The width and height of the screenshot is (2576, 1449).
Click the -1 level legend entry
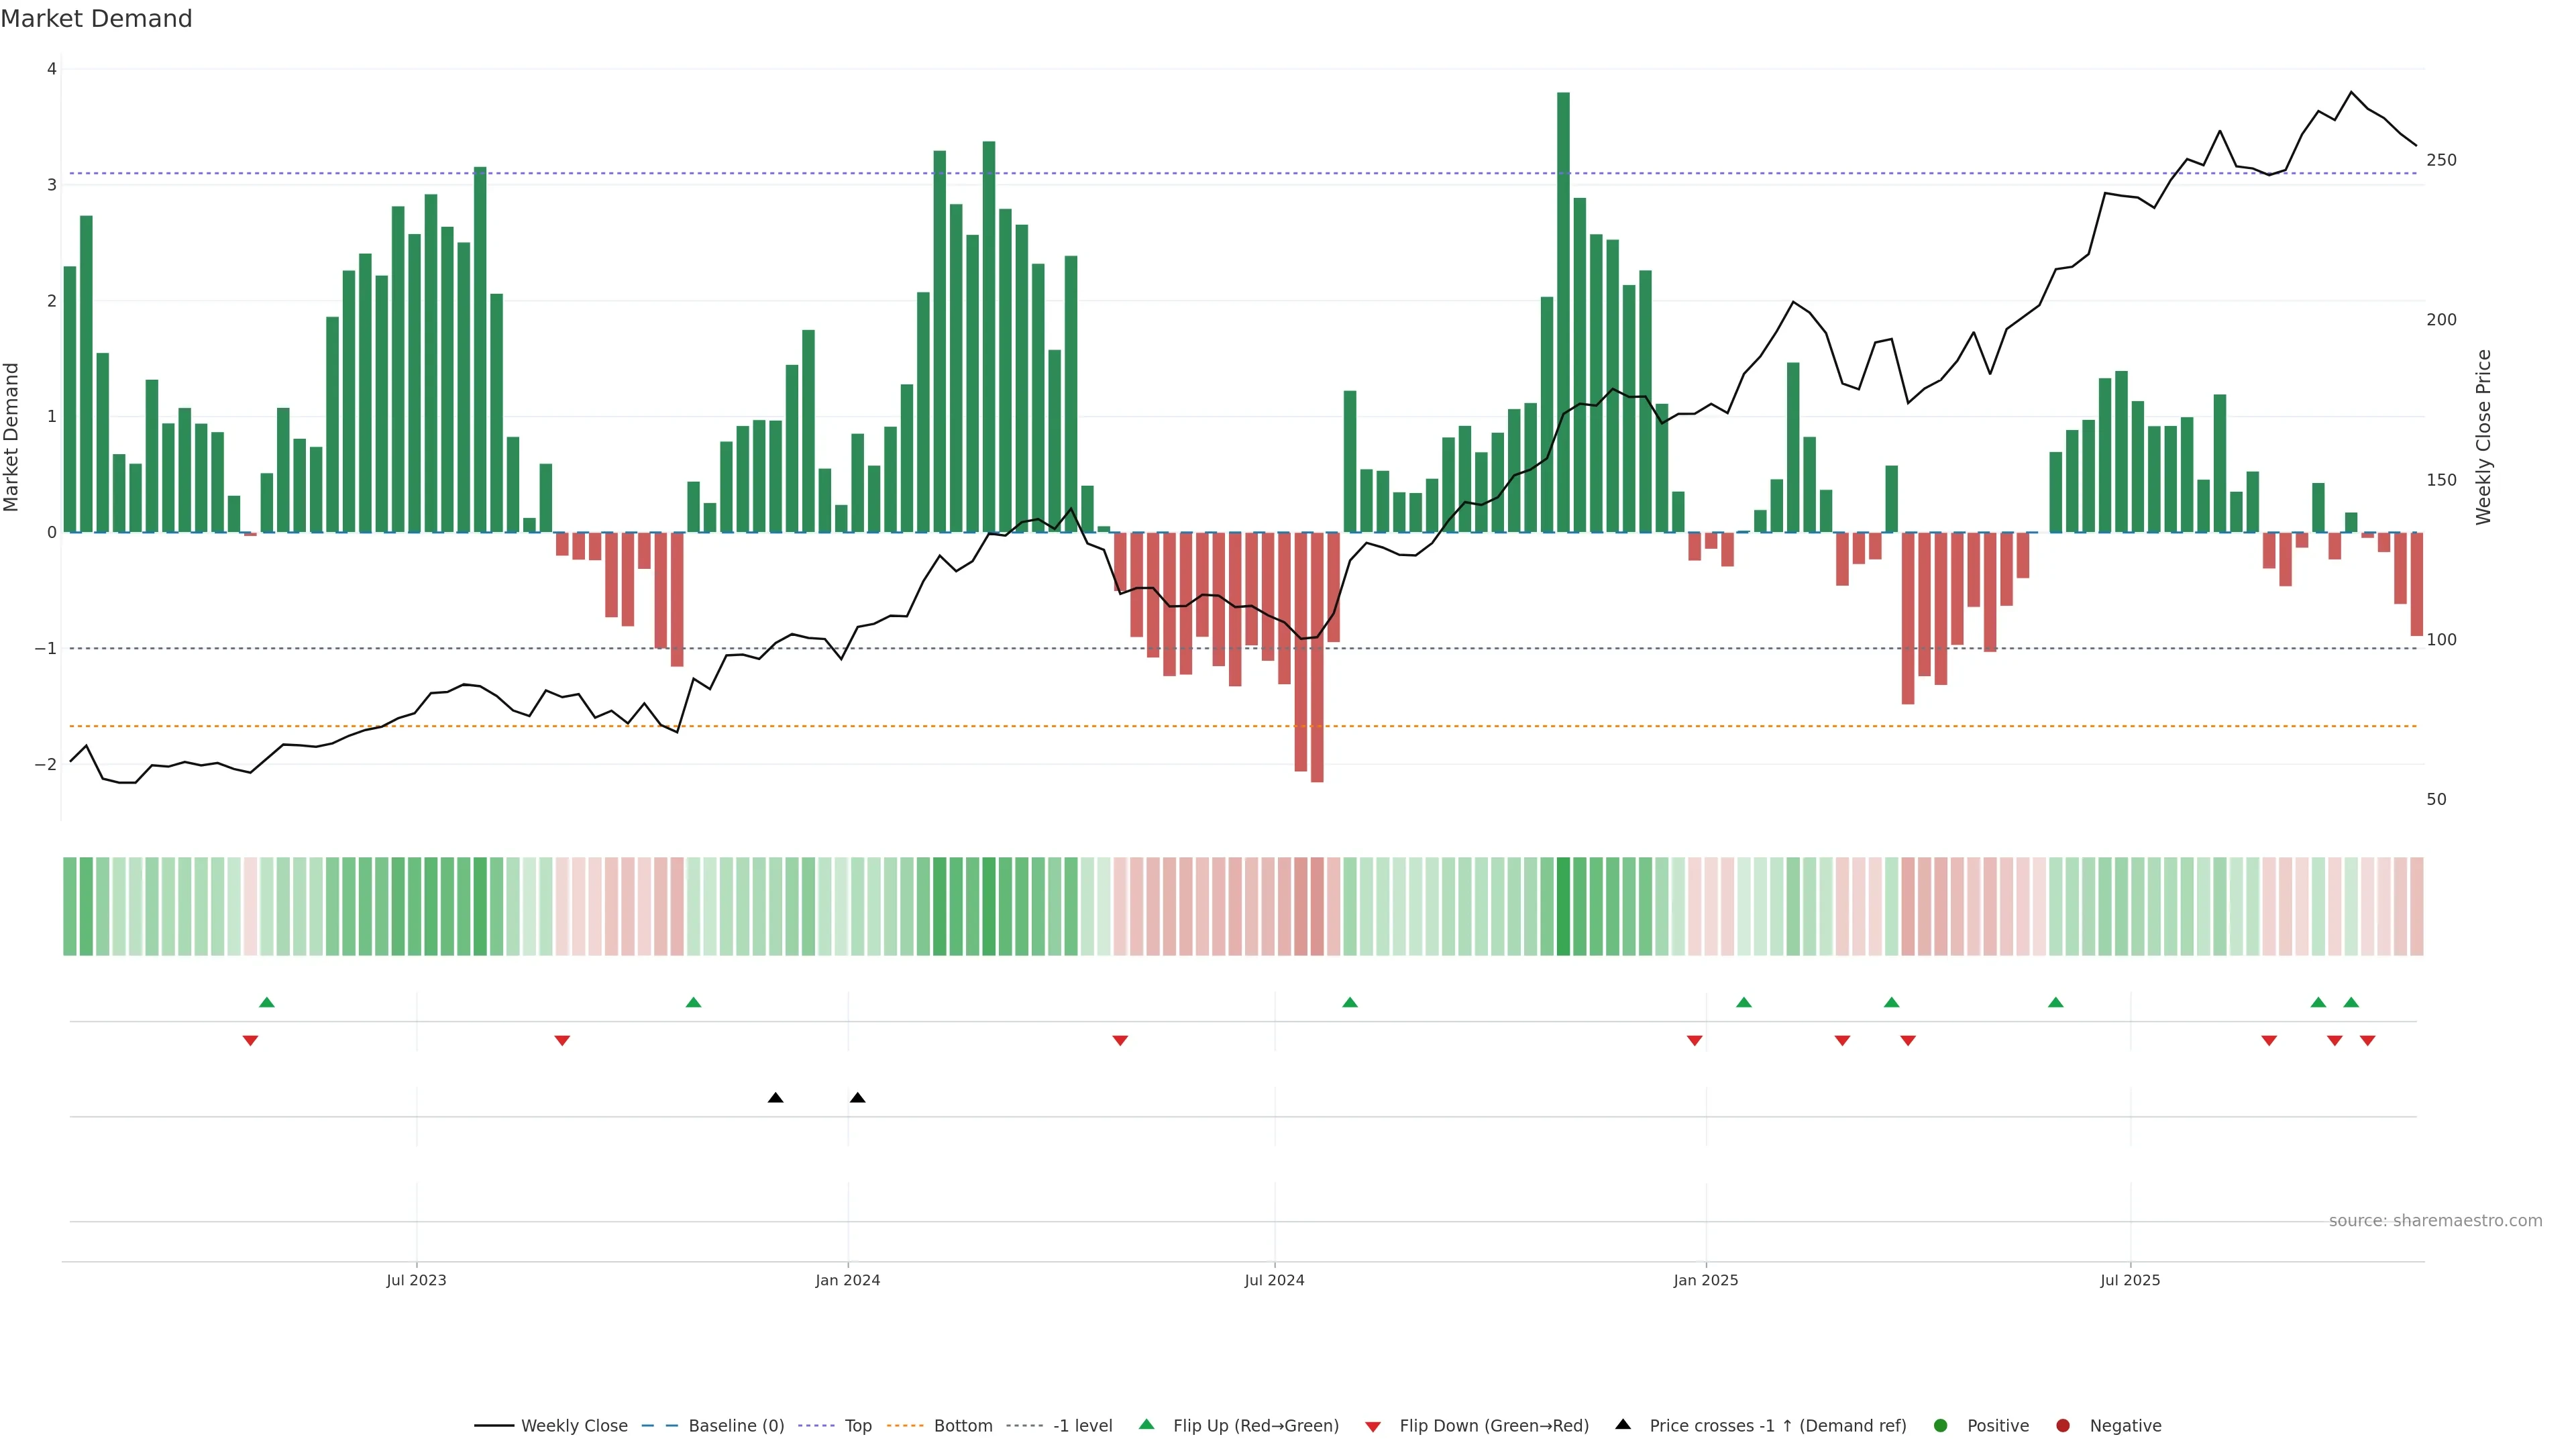[x=1082, y=1425]
